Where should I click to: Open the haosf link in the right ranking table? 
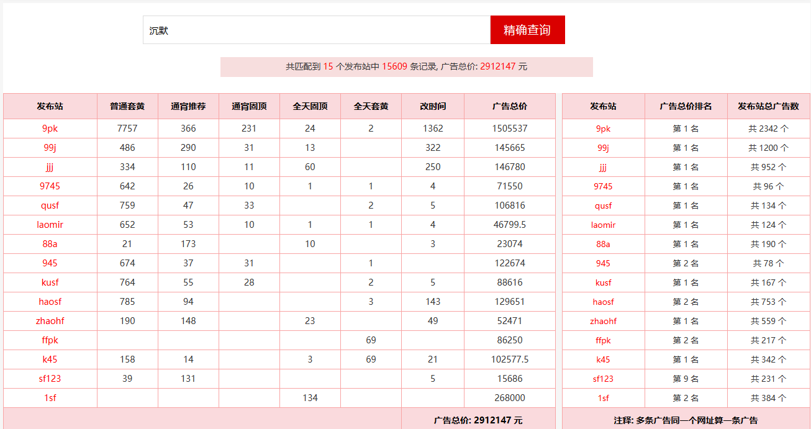coord(603,302)
